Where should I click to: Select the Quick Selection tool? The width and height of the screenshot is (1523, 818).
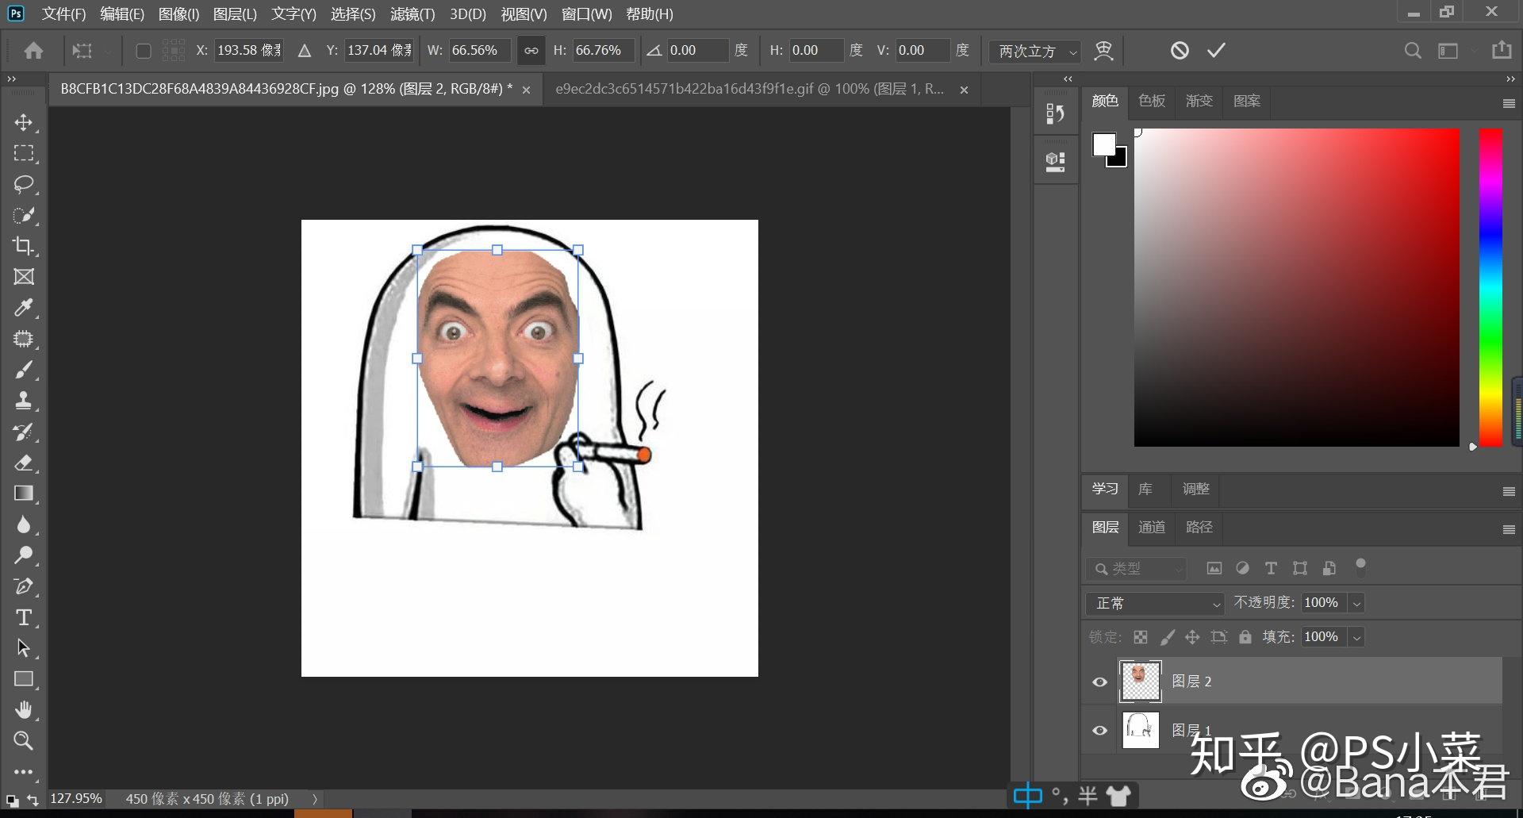(24, 215)
